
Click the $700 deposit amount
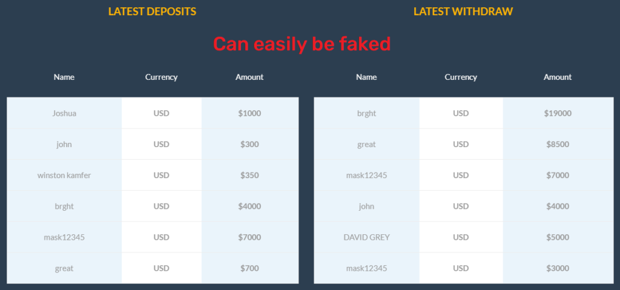[x=249, y=268]
